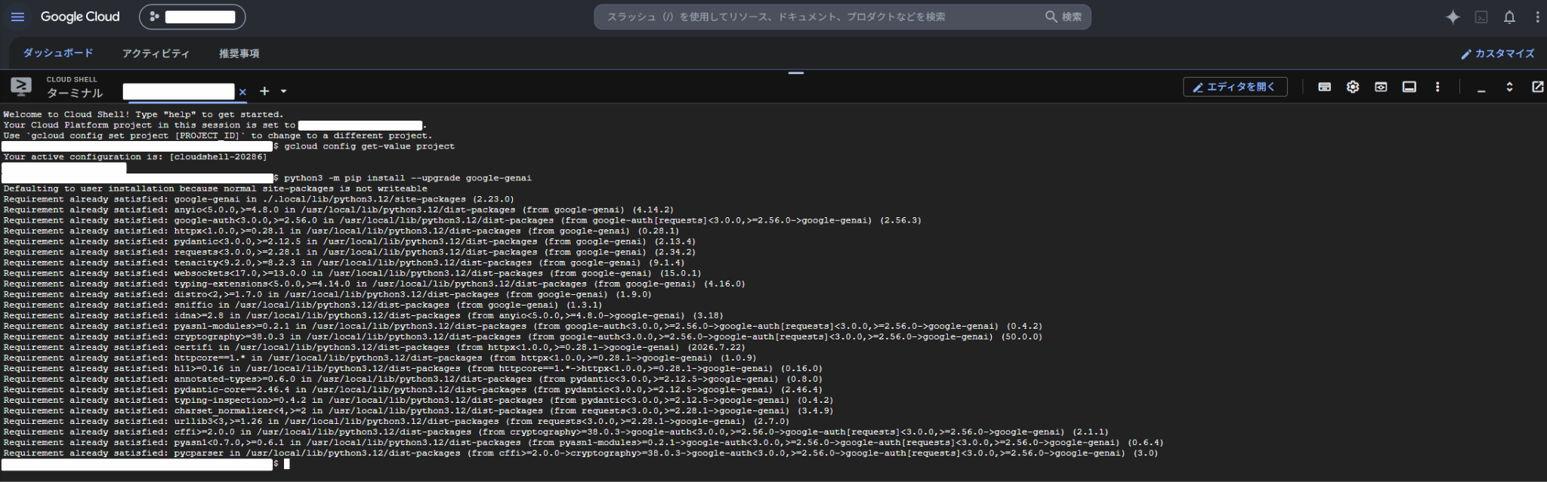Click the urllib3 requirement line

396,422
